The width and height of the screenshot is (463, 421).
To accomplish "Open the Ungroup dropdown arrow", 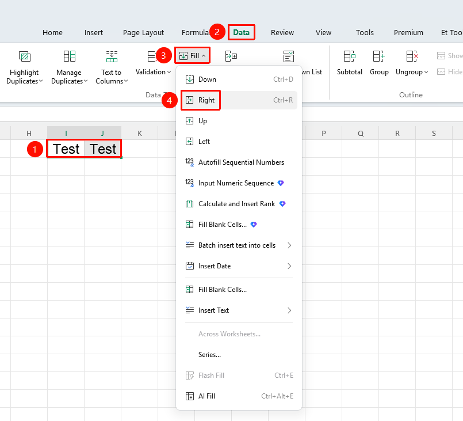I will click(x=426, y=72).
